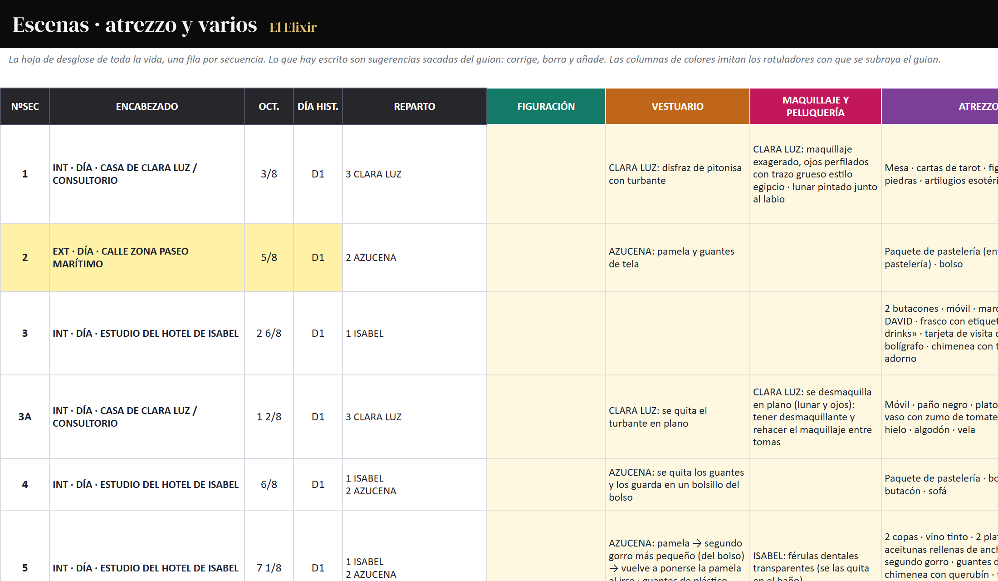
Task: Edit empty figuración cell for scene 1
Action: pyautogui.click(x=546, y=174)
